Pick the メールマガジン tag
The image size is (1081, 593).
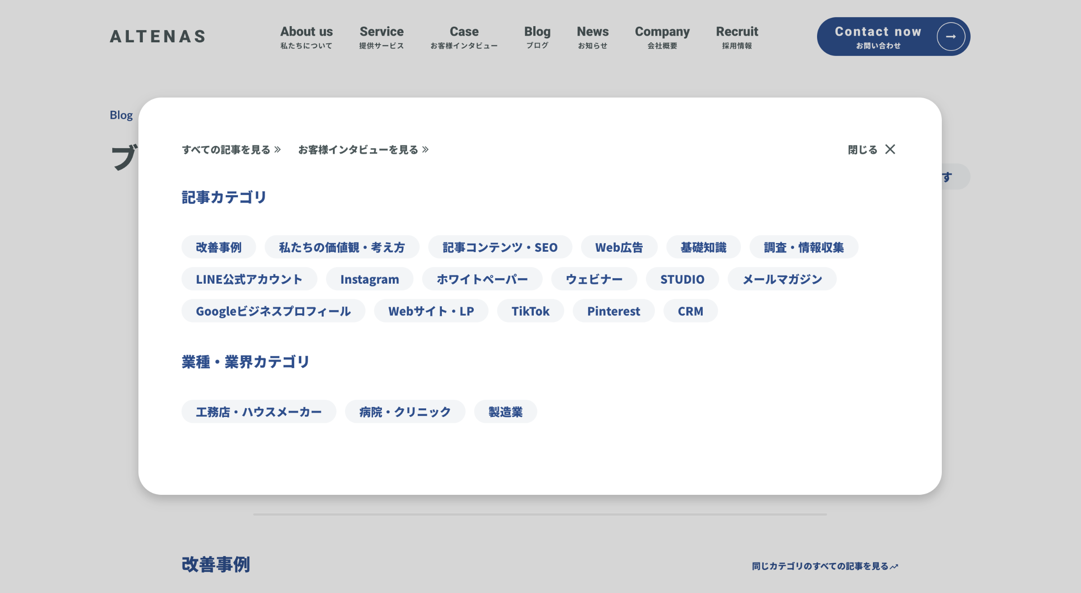782,279
